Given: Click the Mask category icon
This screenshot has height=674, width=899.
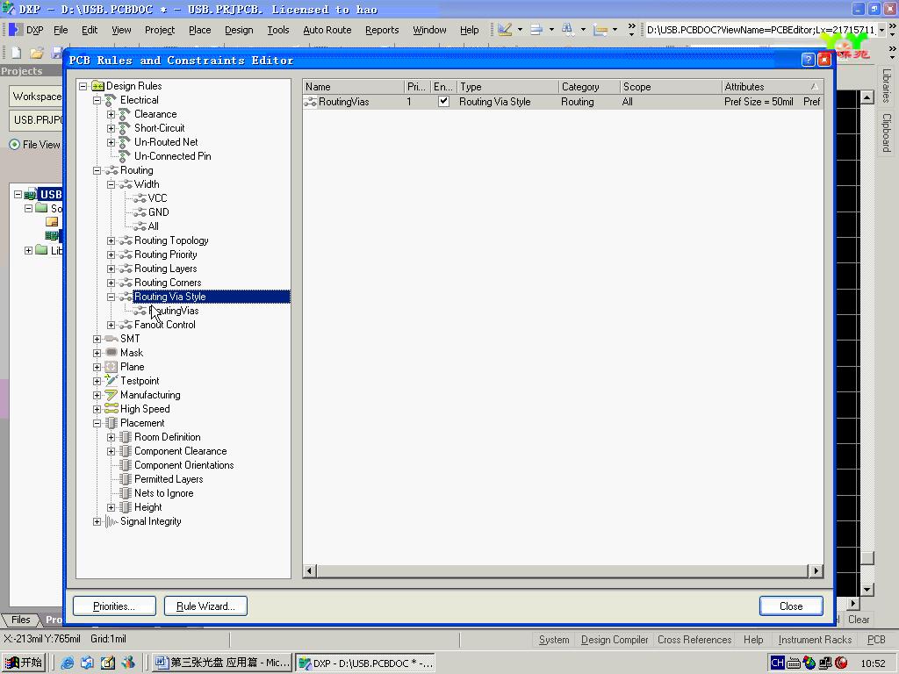Looking at the screenshot, I should [111, 353].
